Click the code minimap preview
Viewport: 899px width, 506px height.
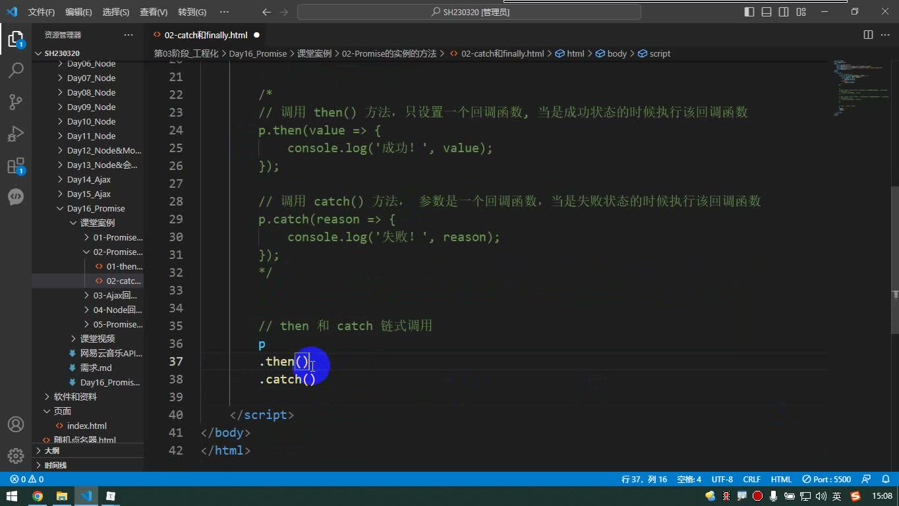point(861,89)
